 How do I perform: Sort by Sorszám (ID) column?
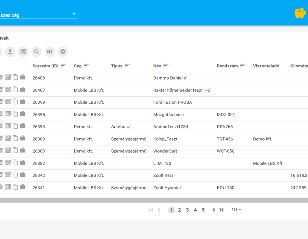(x=63, y=66)
